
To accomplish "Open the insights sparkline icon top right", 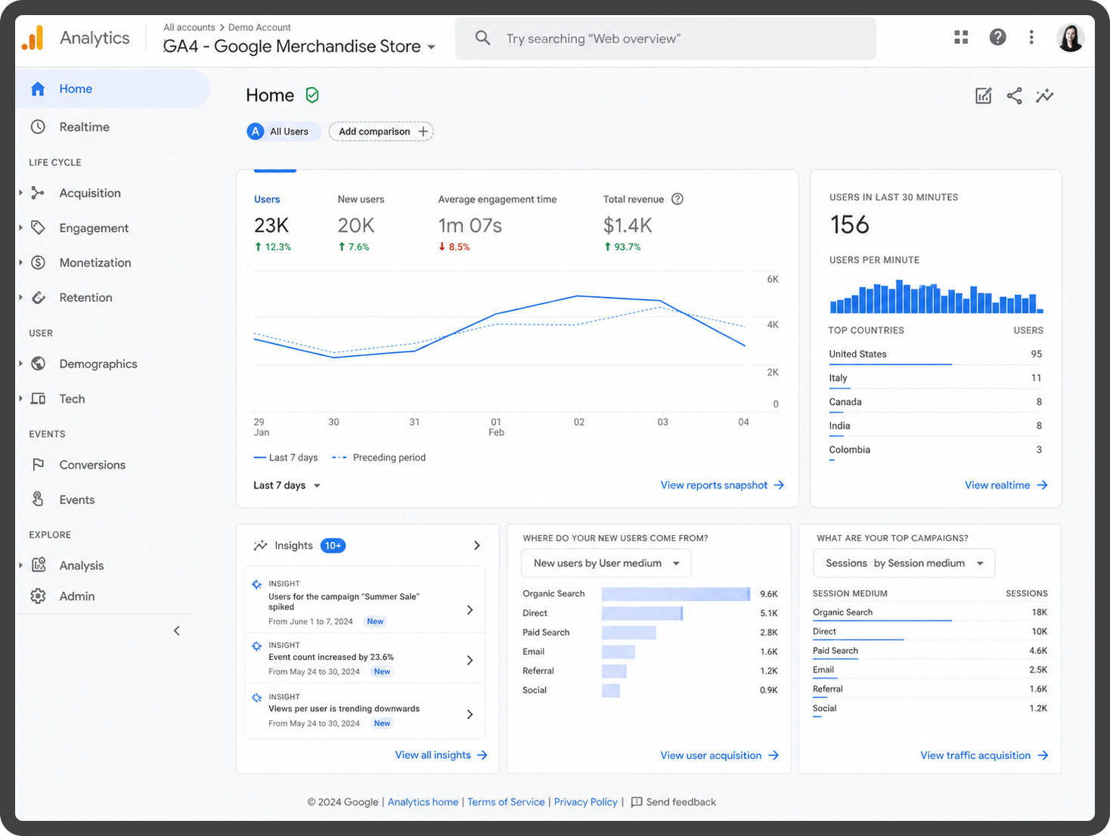I will coord(1045,96).
